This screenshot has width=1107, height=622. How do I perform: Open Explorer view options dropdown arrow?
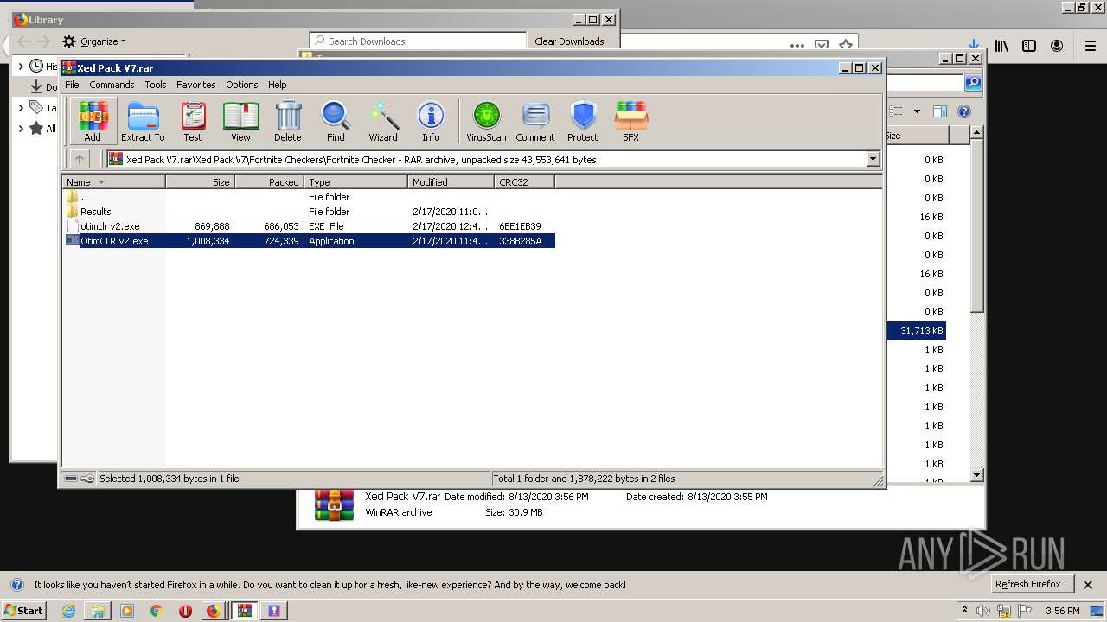click(x=917, y=111)
